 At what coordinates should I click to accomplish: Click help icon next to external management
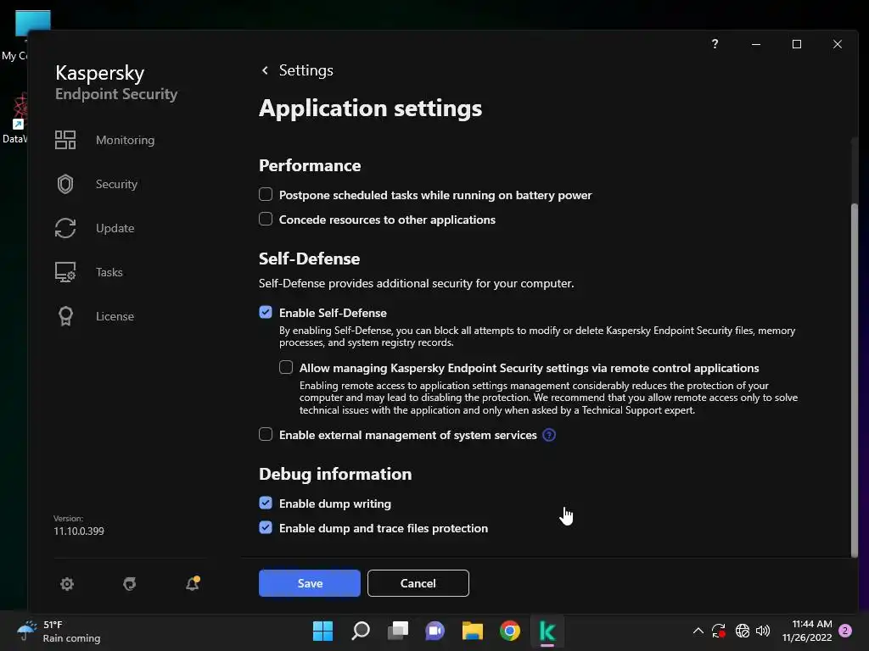tap(549, 435)
